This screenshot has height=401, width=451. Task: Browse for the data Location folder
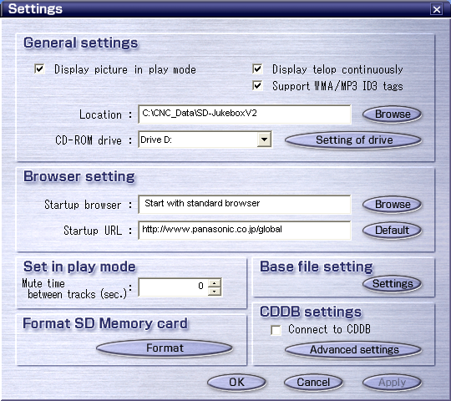[392, 114]
